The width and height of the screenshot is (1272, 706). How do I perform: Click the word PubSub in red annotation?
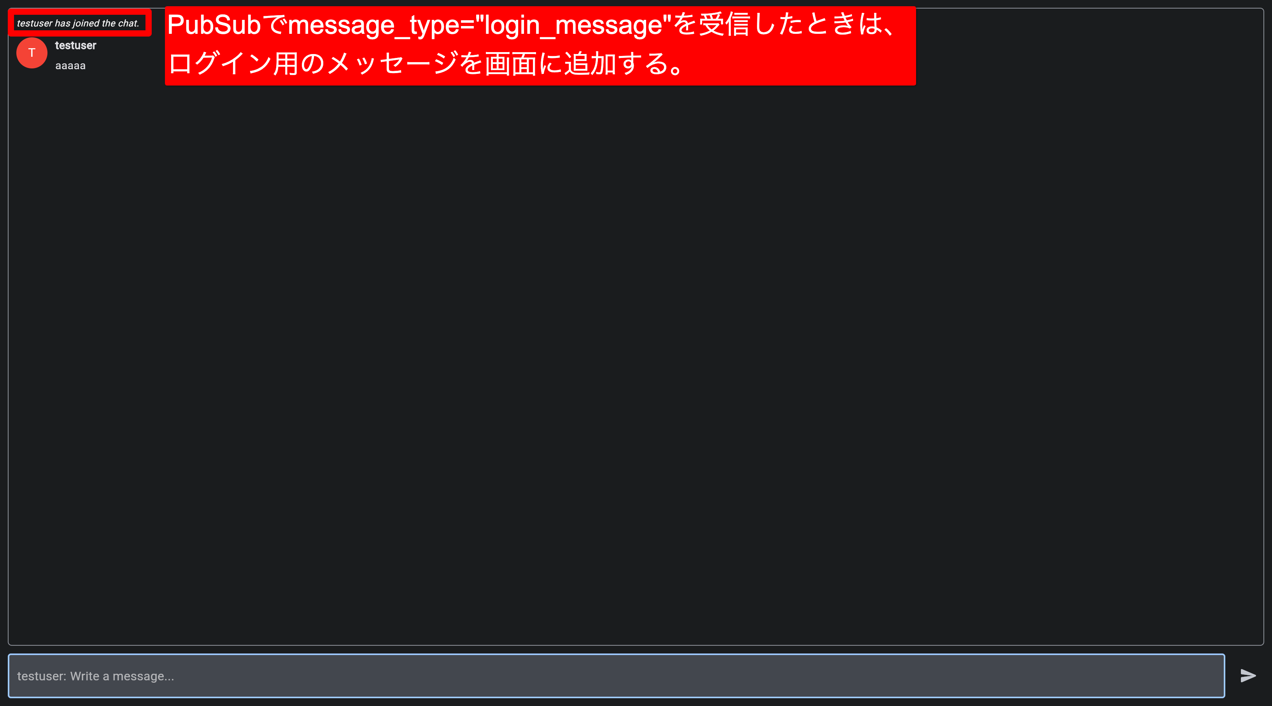pos(214,24)
